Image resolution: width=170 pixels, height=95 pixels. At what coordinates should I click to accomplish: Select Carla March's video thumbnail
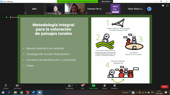pyautogui.click(x=75, y=9)
